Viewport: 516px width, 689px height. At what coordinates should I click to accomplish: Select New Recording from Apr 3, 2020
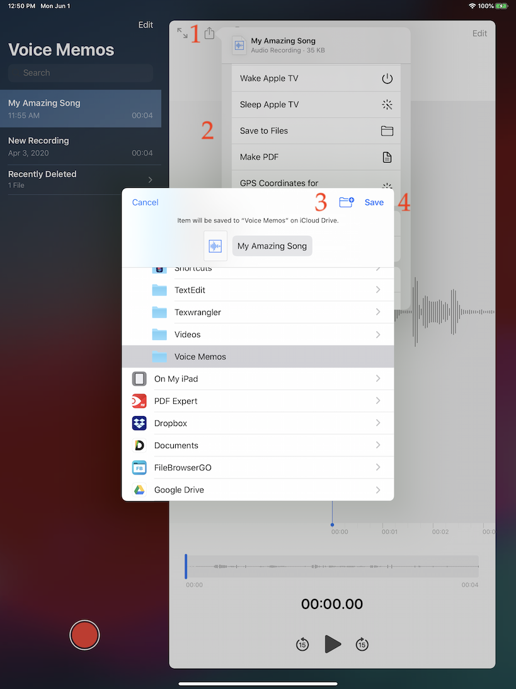coord(81,146)
